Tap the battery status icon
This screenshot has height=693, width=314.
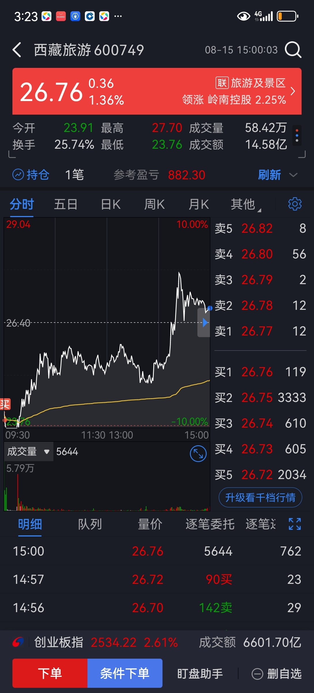[287, 16]
